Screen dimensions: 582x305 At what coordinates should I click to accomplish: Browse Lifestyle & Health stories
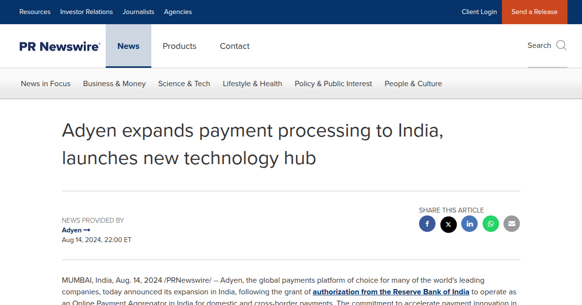252,83
